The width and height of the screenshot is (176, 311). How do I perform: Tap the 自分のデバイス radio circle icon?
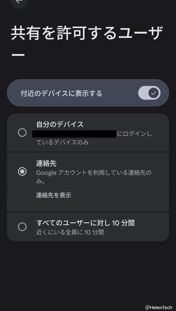click(x=22, y=133)
